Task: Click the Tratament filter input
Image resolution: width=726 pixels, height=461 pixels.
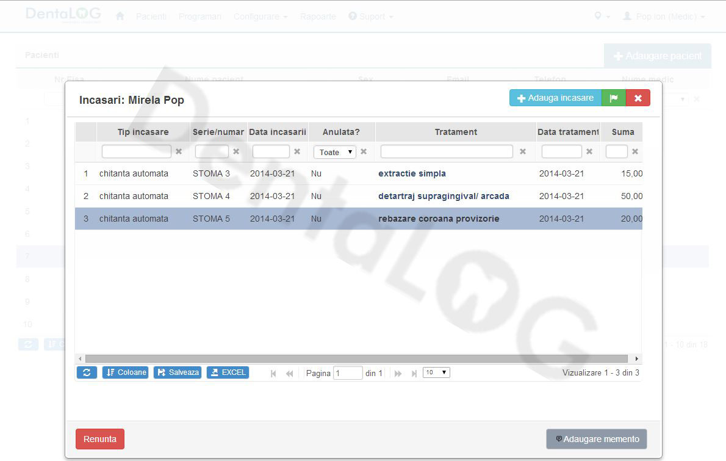Action: pyautogui.click(x=447, y=151)
